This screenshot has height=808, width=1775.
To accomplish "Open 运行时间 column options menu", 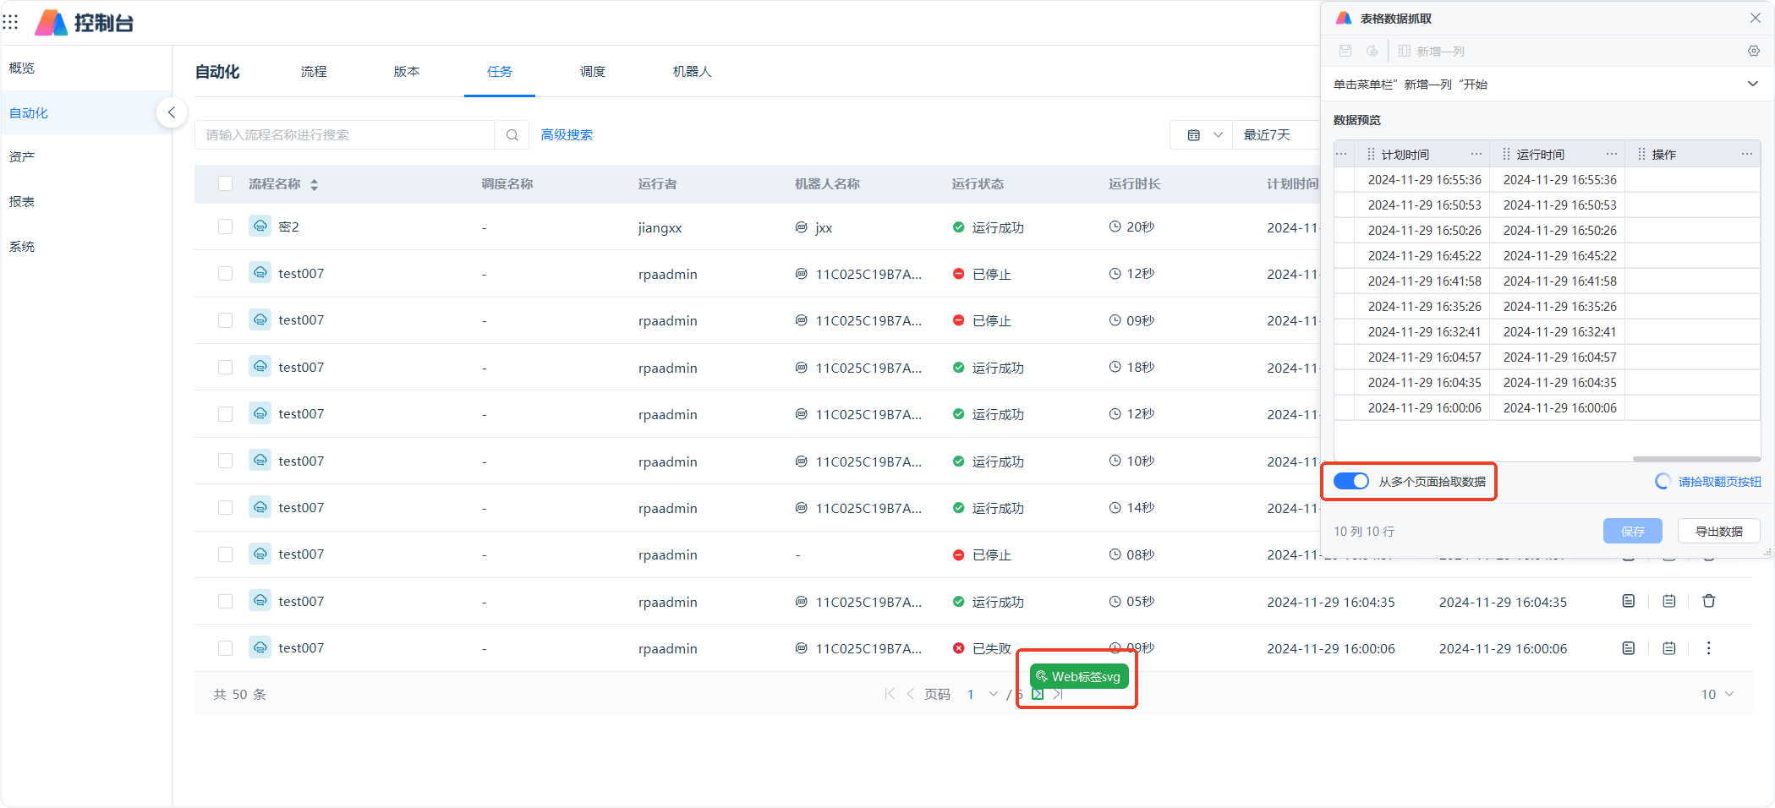I will (x=1612, y=154).
